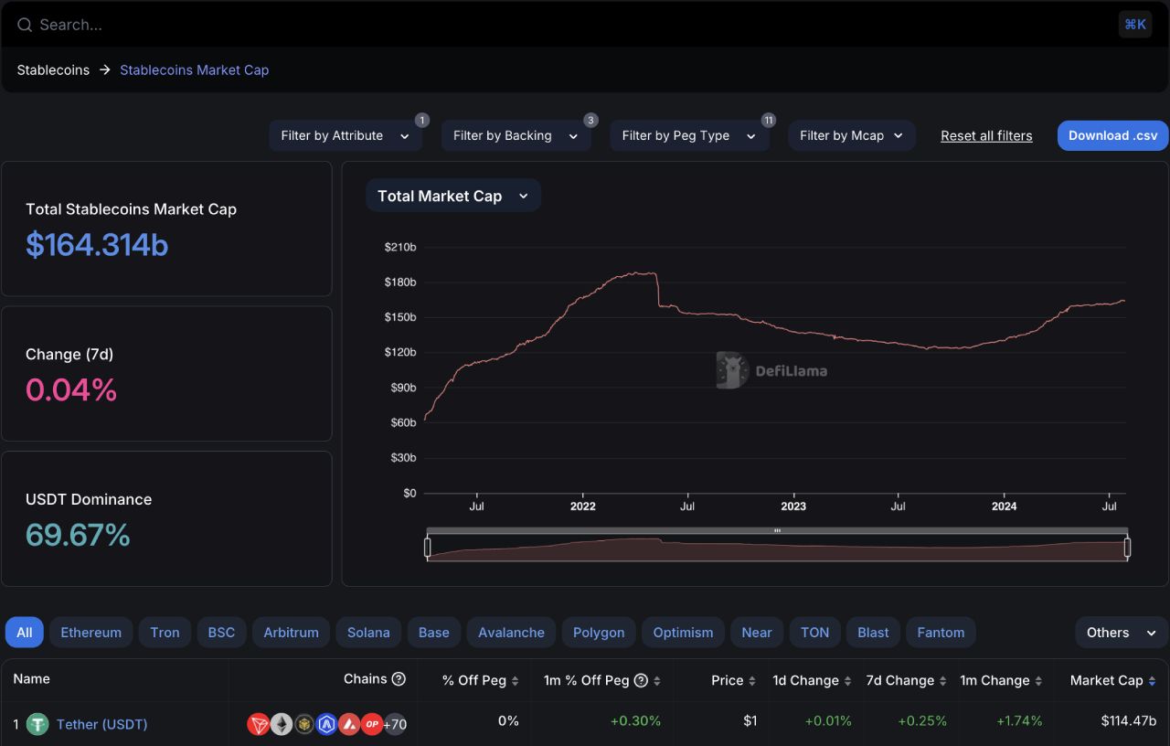Open the Tether (USDT) link
Viewport: 1170px width, 746px height.
pos(101,724)
